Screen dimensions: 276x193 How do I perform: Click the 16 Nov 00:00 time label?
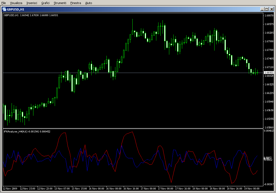(x=96, y=189)
